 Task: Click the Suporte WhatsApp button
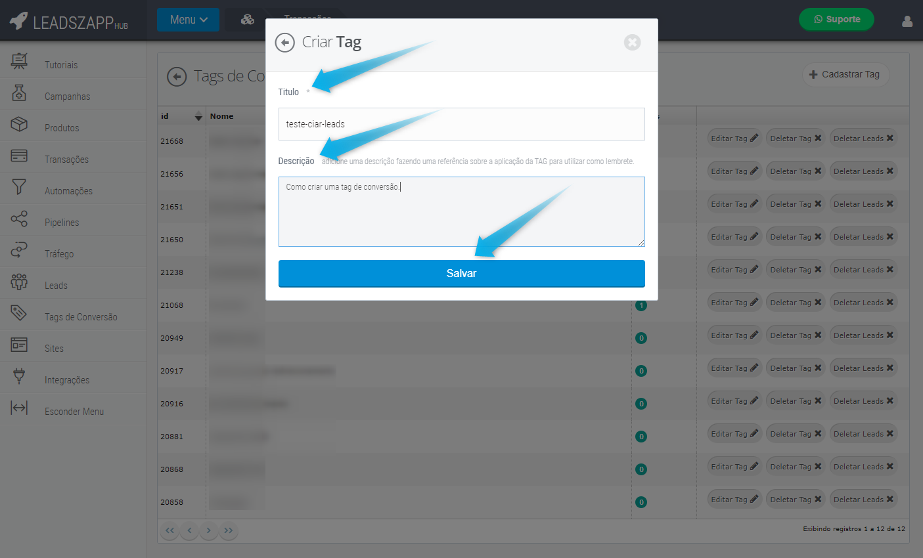tap(836, 20)
